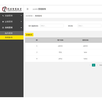This screenshot has height=102, width=102.
Task: Open the 运维管理 menu
Action: (x=12, y=22)
